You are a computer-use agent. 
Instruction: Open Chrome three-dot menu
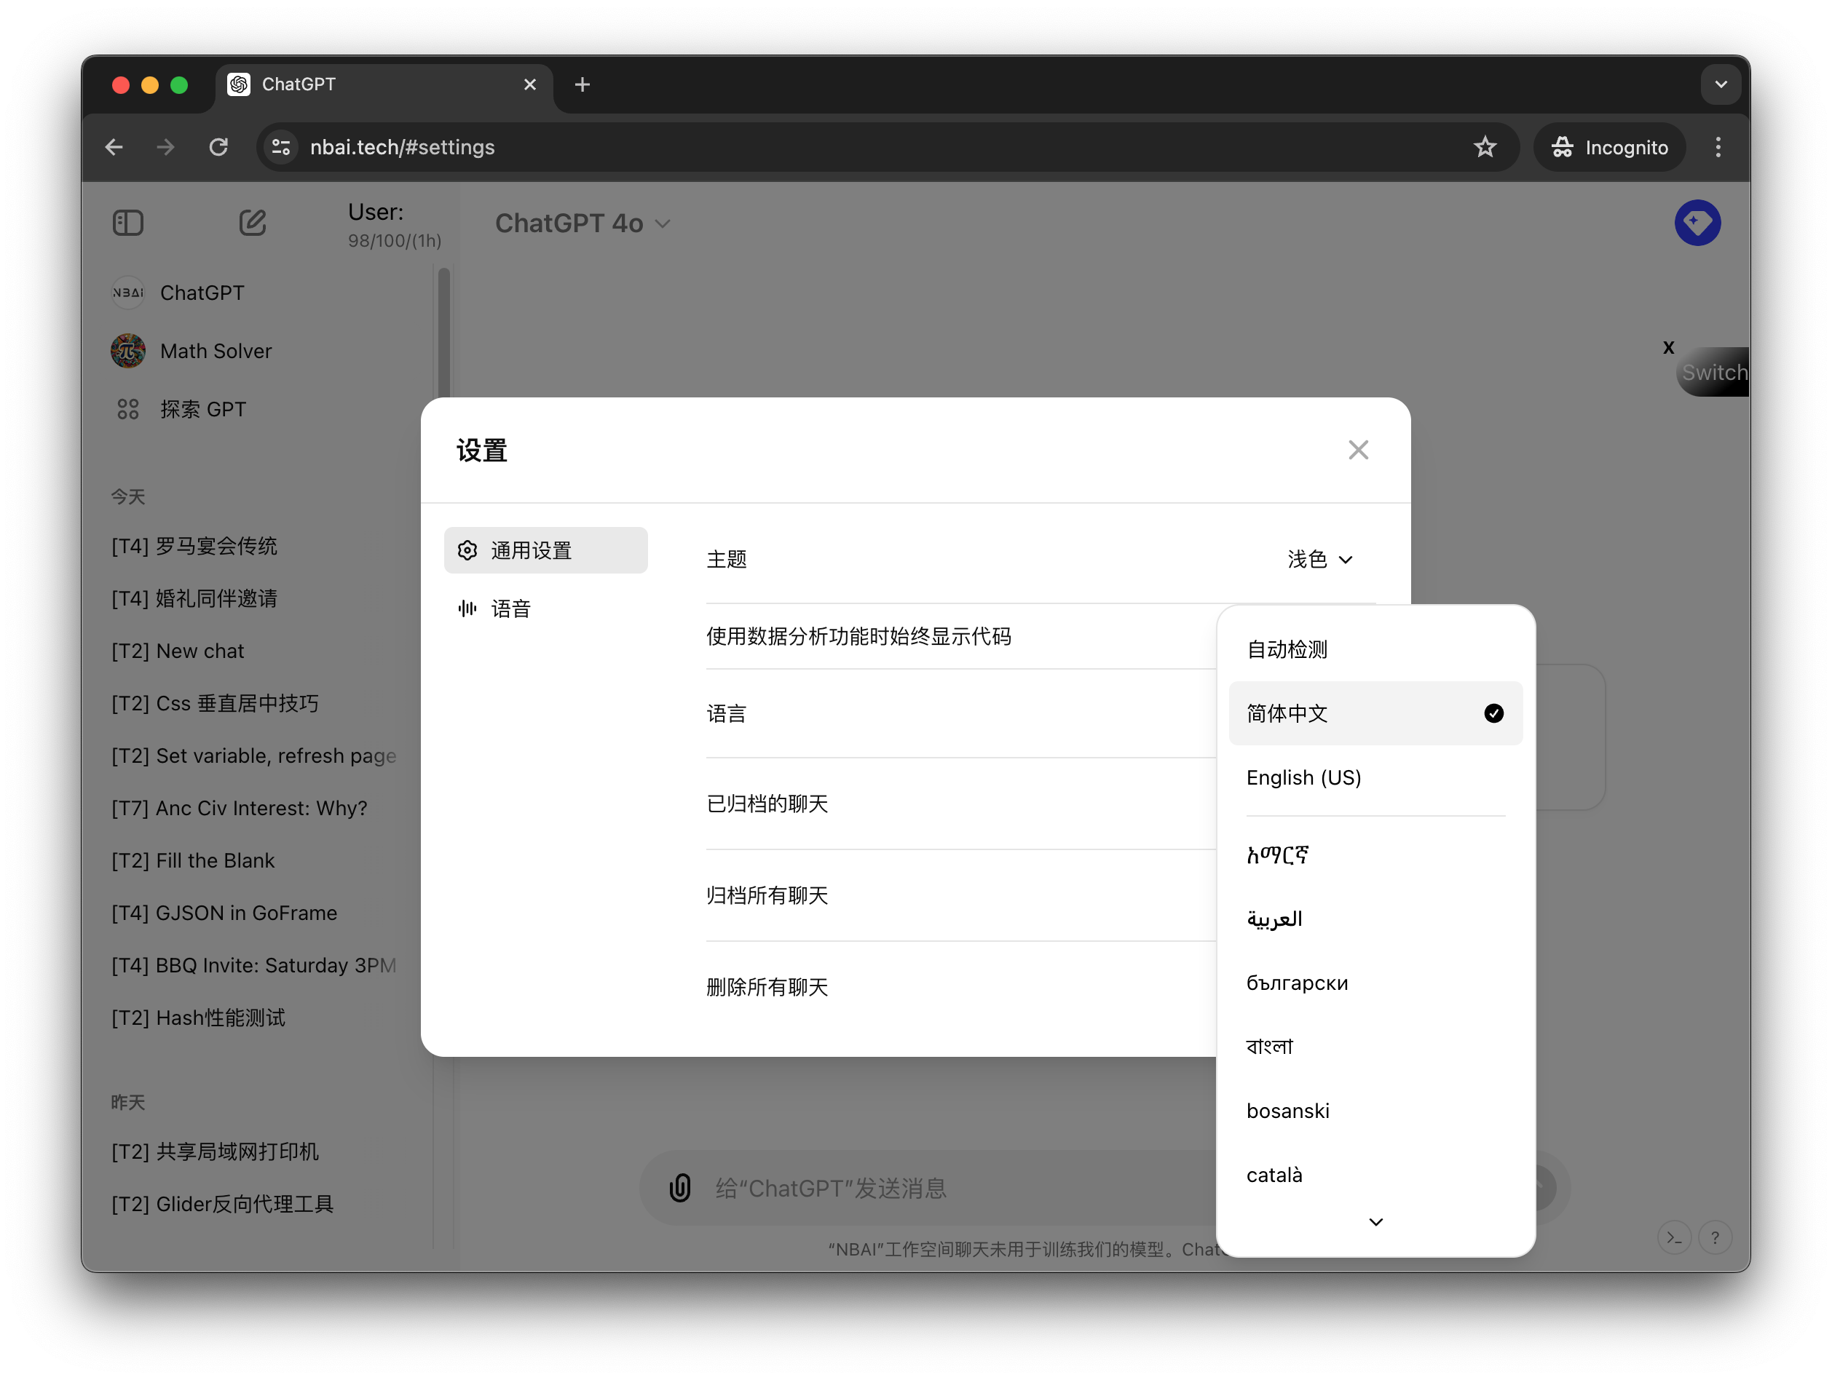point(1718,146)
